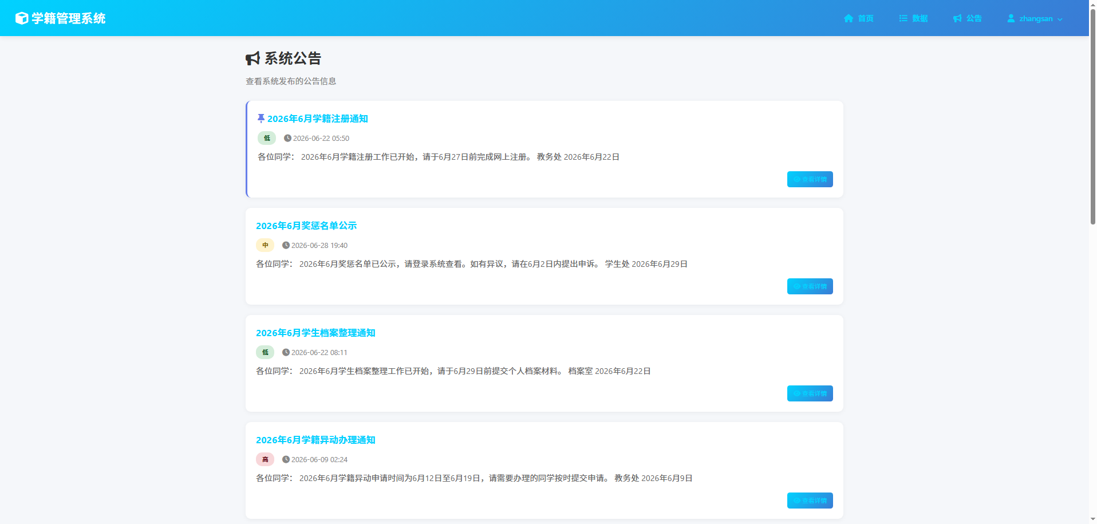
Task: Open the 公告 navigation item
Action: click(x=967, y=18)
